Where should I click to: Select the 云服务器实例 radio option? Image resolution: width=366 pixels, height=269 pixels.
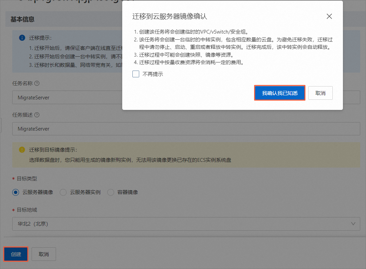(63, 192)
